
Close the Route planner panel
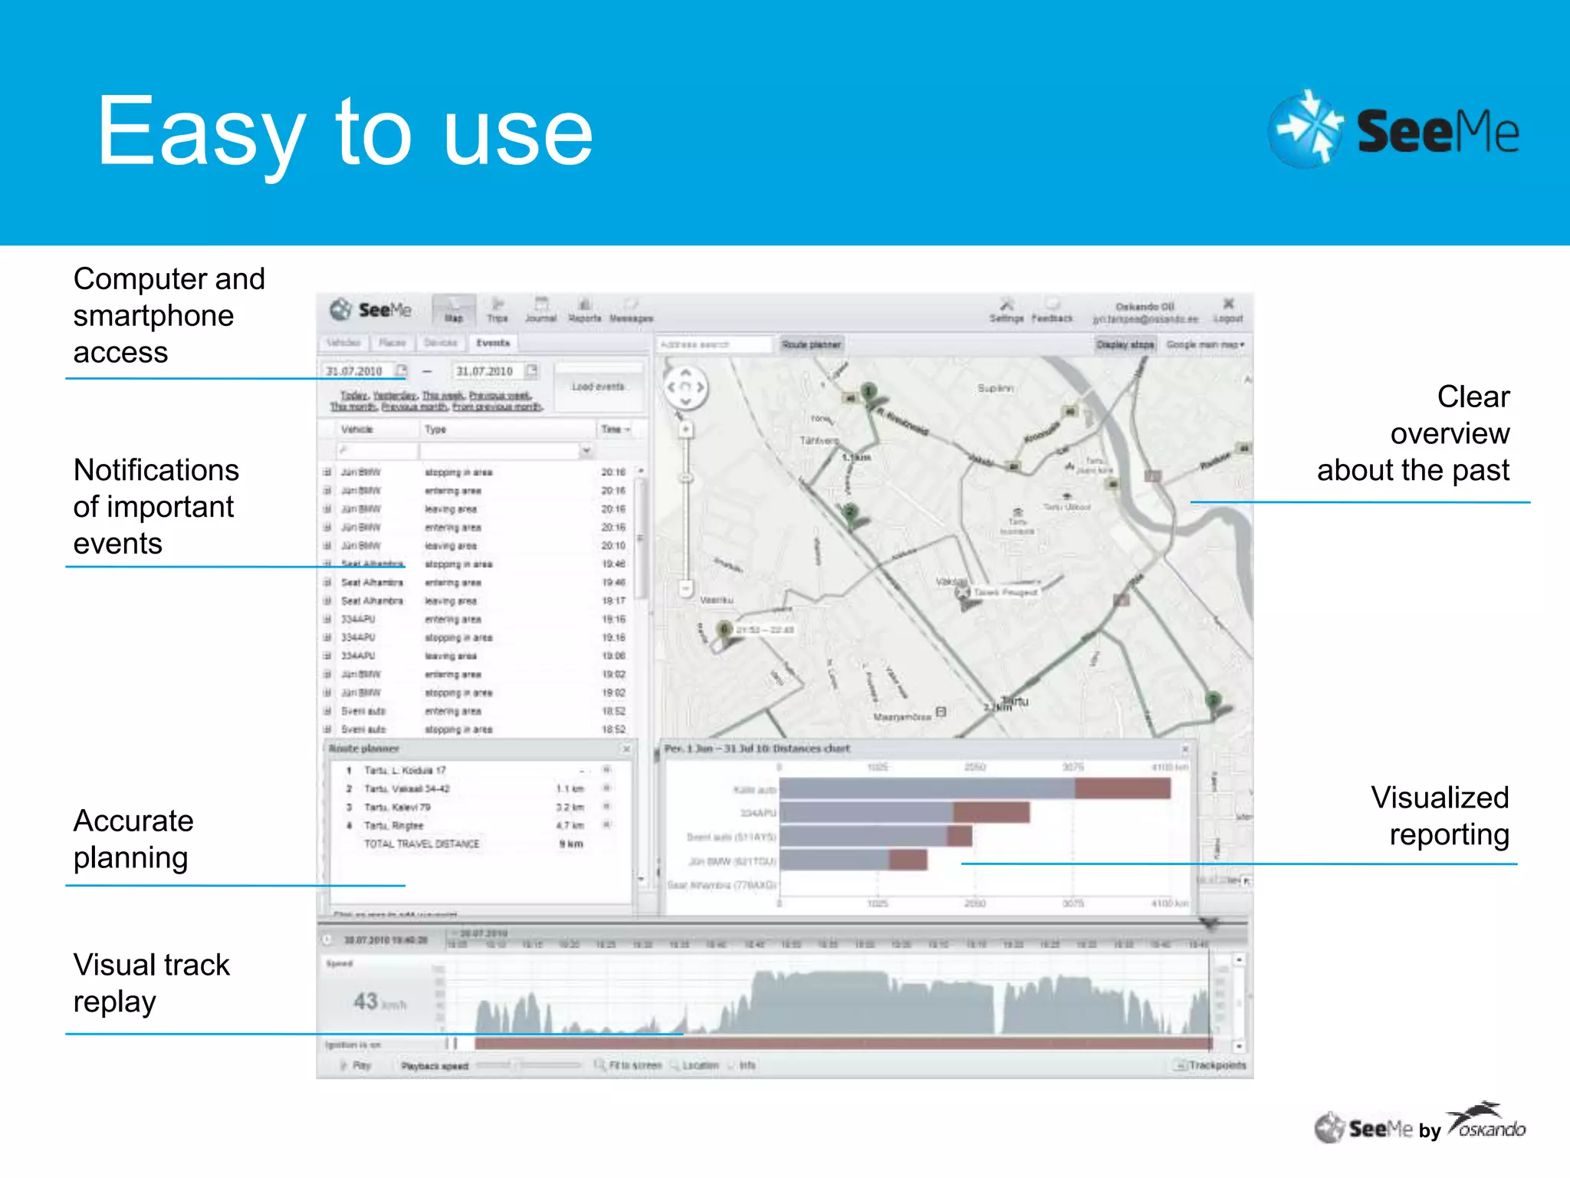(626, 749)
